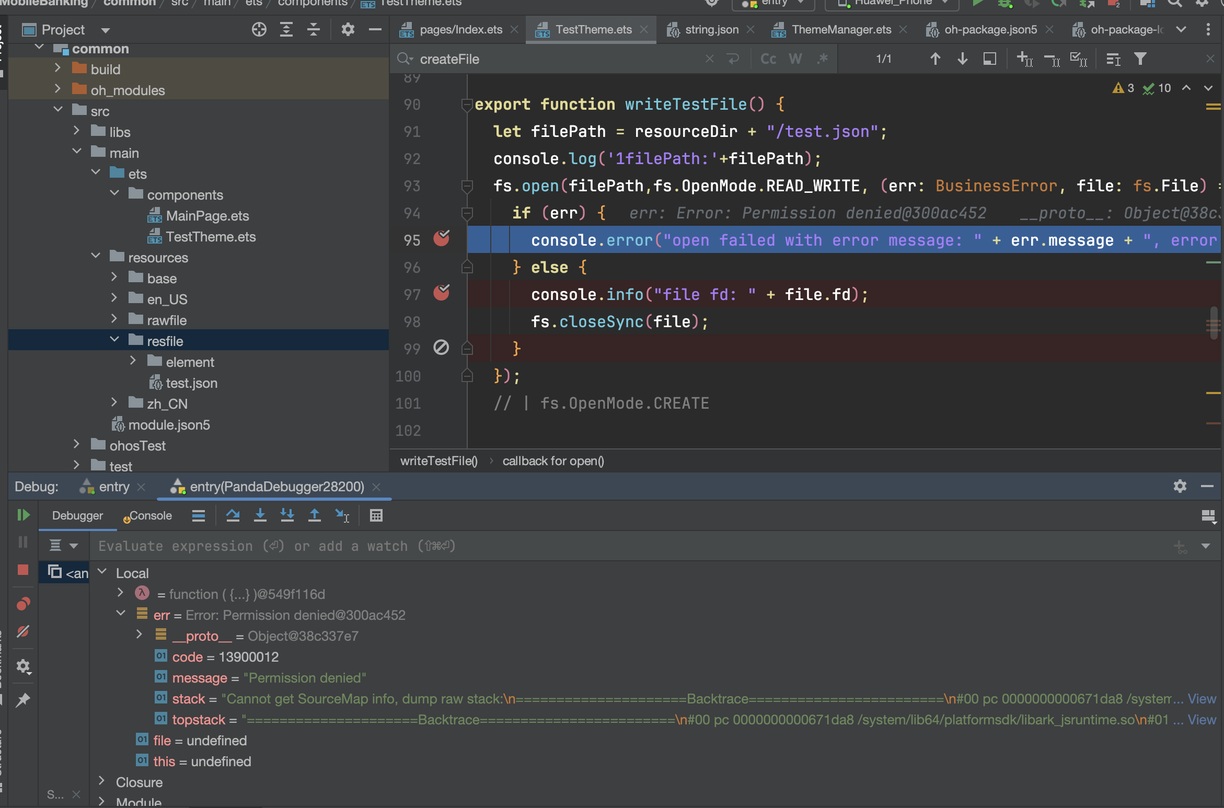Click callback for open() breadcrumb
The width and height of the screenshot is (1224, 808).
(x=553, y=461)
